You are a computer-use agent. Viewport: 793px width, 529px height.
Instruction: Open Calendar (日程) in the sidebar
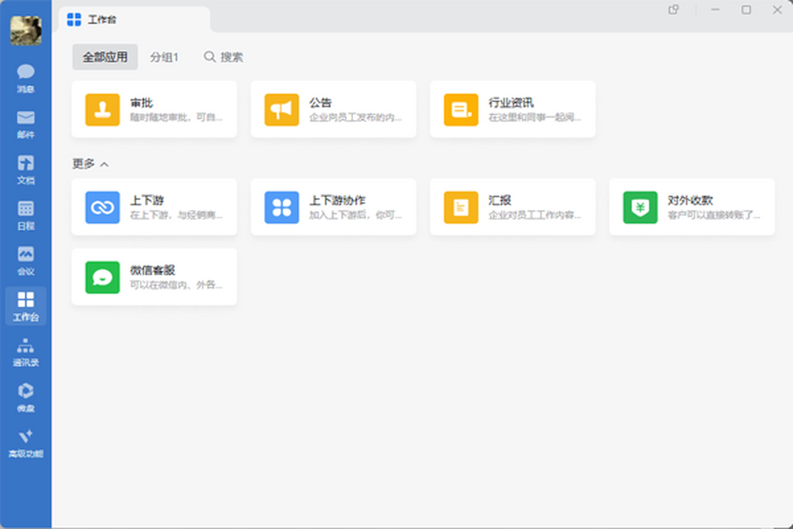(x=26, y=216)
